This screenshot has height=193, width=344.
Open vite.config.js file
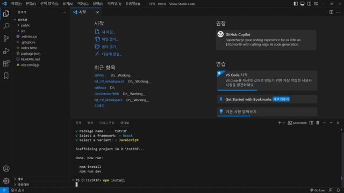(30, 65)
